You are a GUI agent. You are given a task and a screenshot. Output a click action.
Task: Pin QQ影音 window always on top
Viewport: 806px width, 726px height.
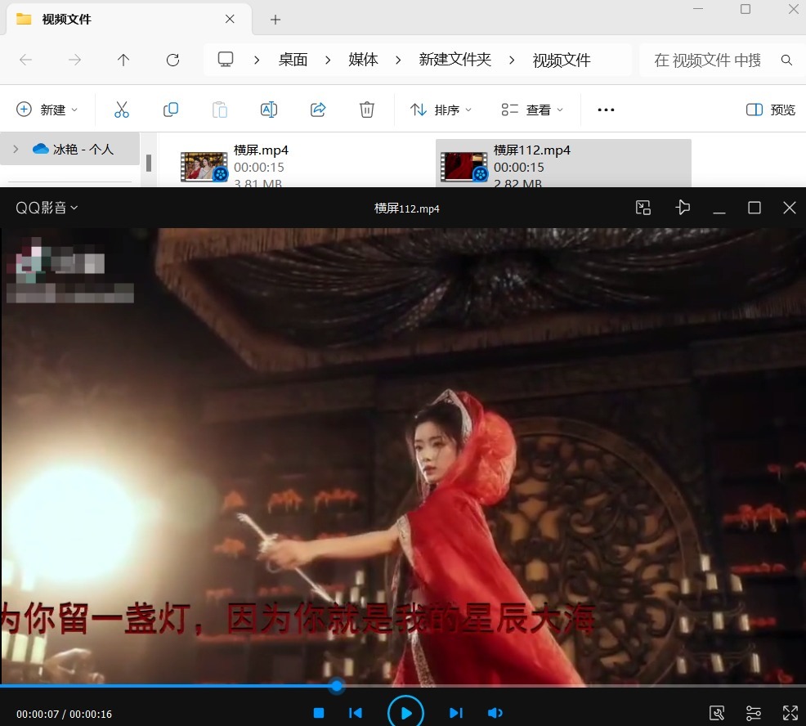click(682, 208)
